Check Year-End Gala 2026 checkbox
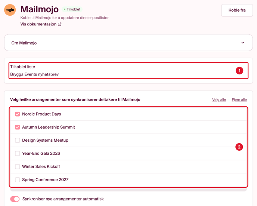 click(18, 153)
